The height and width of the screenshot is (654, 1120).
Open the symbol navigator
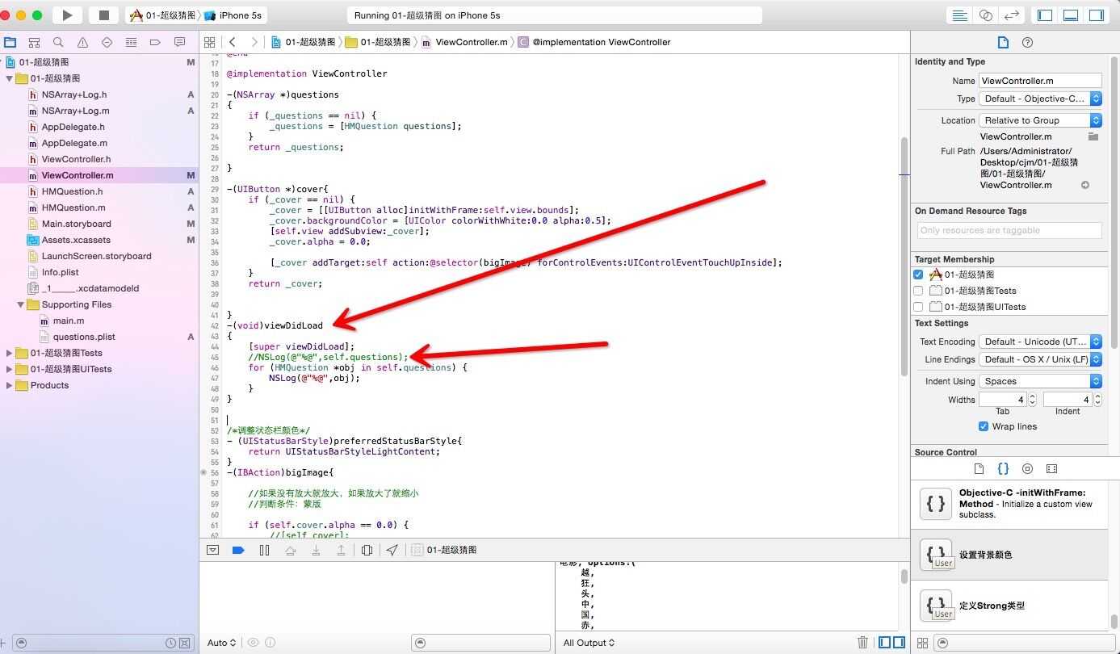click(x=34, y=42)
